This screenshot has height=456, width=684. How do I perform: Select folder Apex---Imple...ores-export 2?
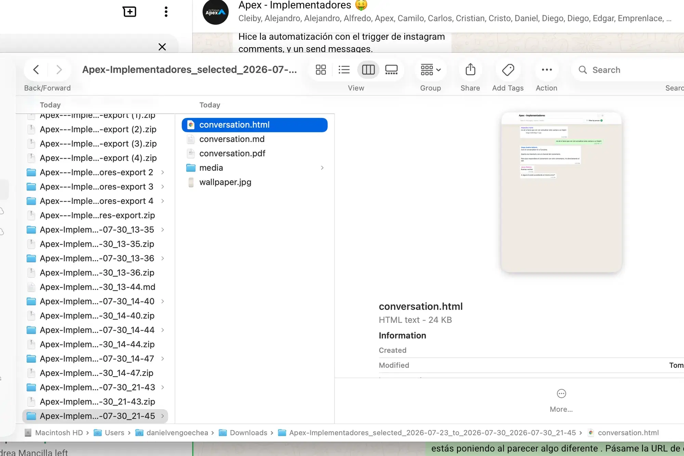point(95,172)
